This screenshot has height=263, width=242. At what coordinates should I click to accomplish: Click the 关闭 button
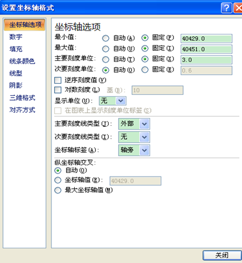click(x=222, y=255)
